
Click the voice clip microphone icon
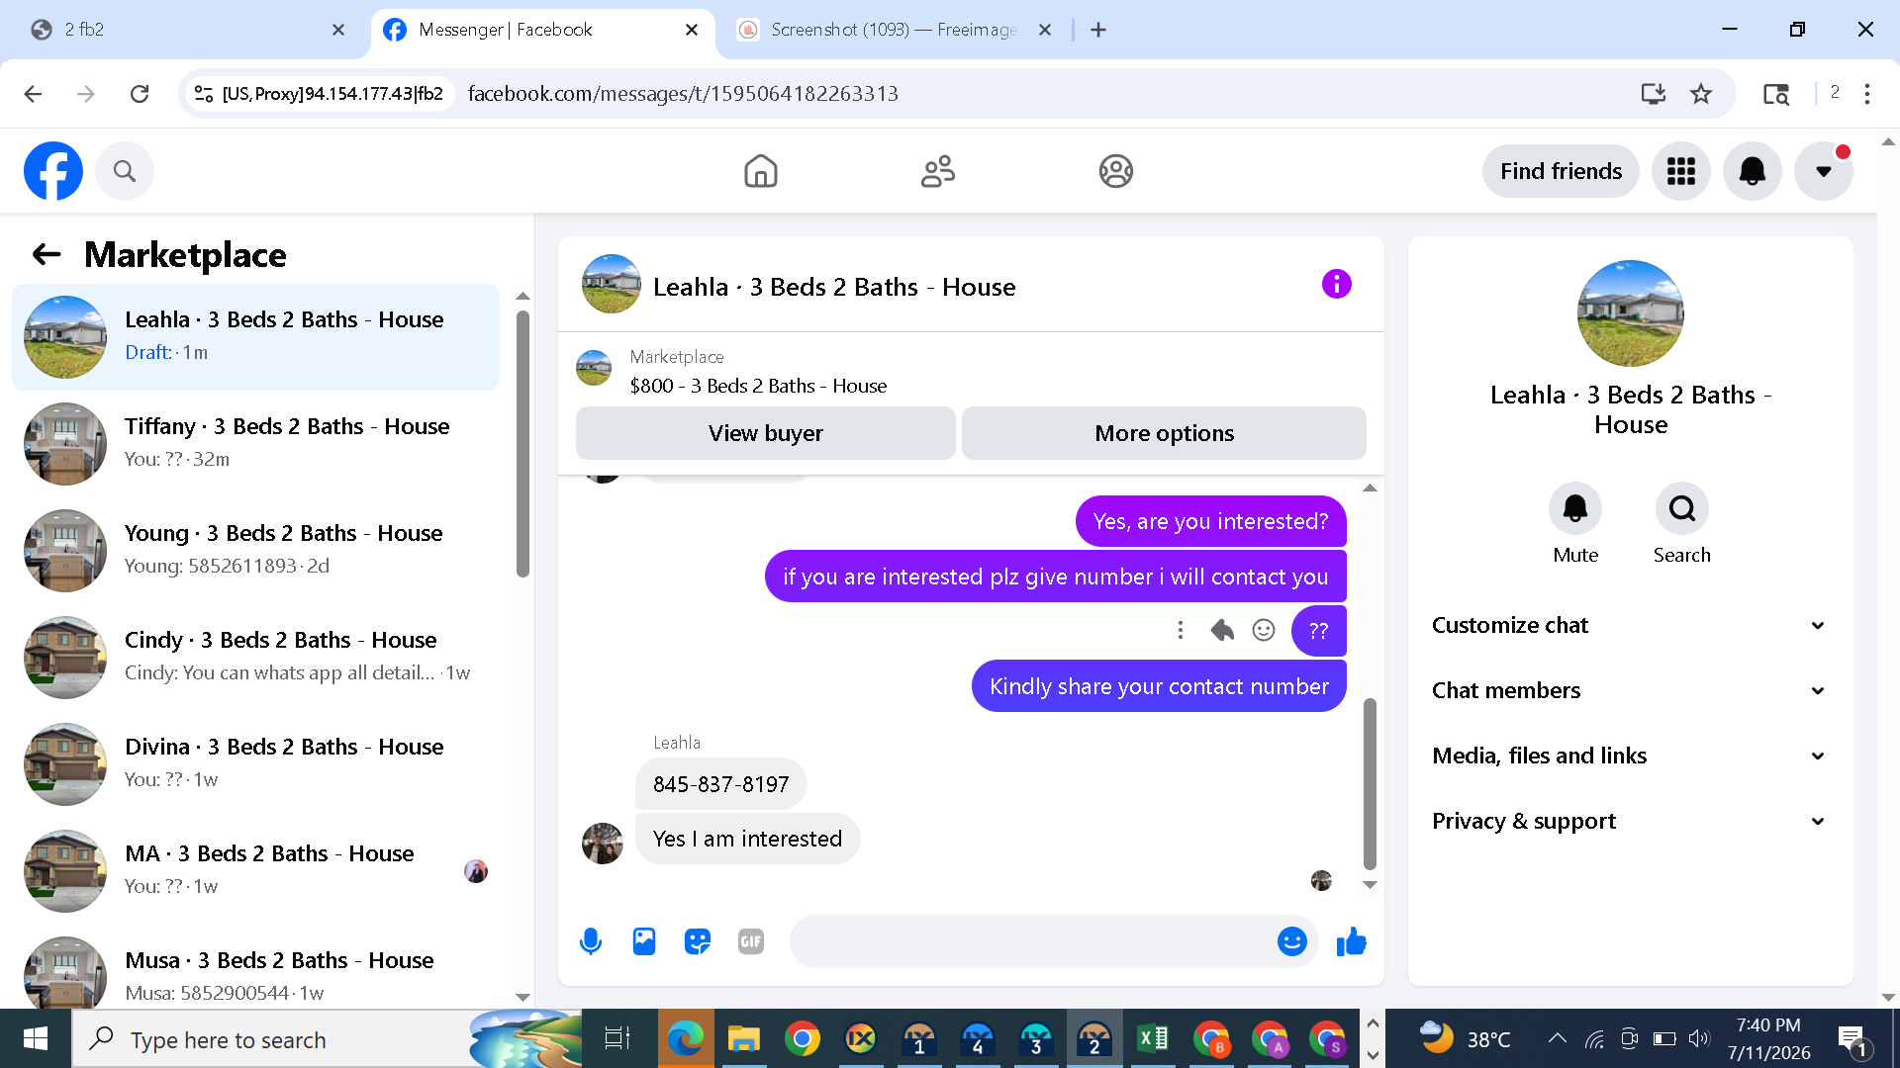pos(591,941)
